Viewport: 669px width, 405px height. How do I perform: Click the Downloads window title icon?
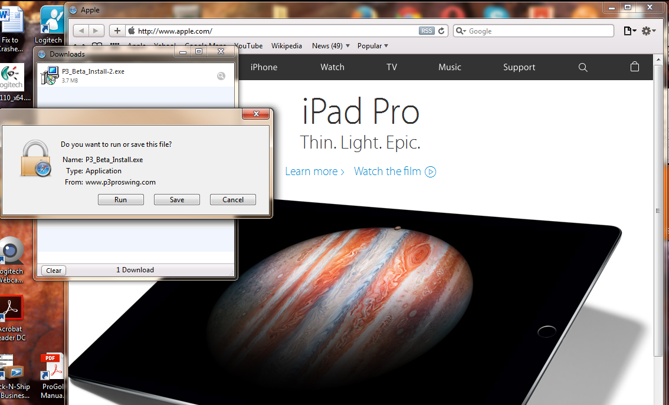point(42,54)
